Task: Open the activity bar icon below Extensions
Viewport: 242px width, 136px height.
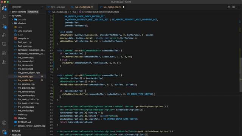Action: (x=4, y=62)
